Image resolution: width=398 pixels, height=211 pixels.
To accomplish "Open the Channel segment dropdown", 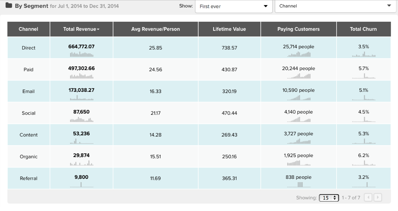I will [x=335, y=6].
